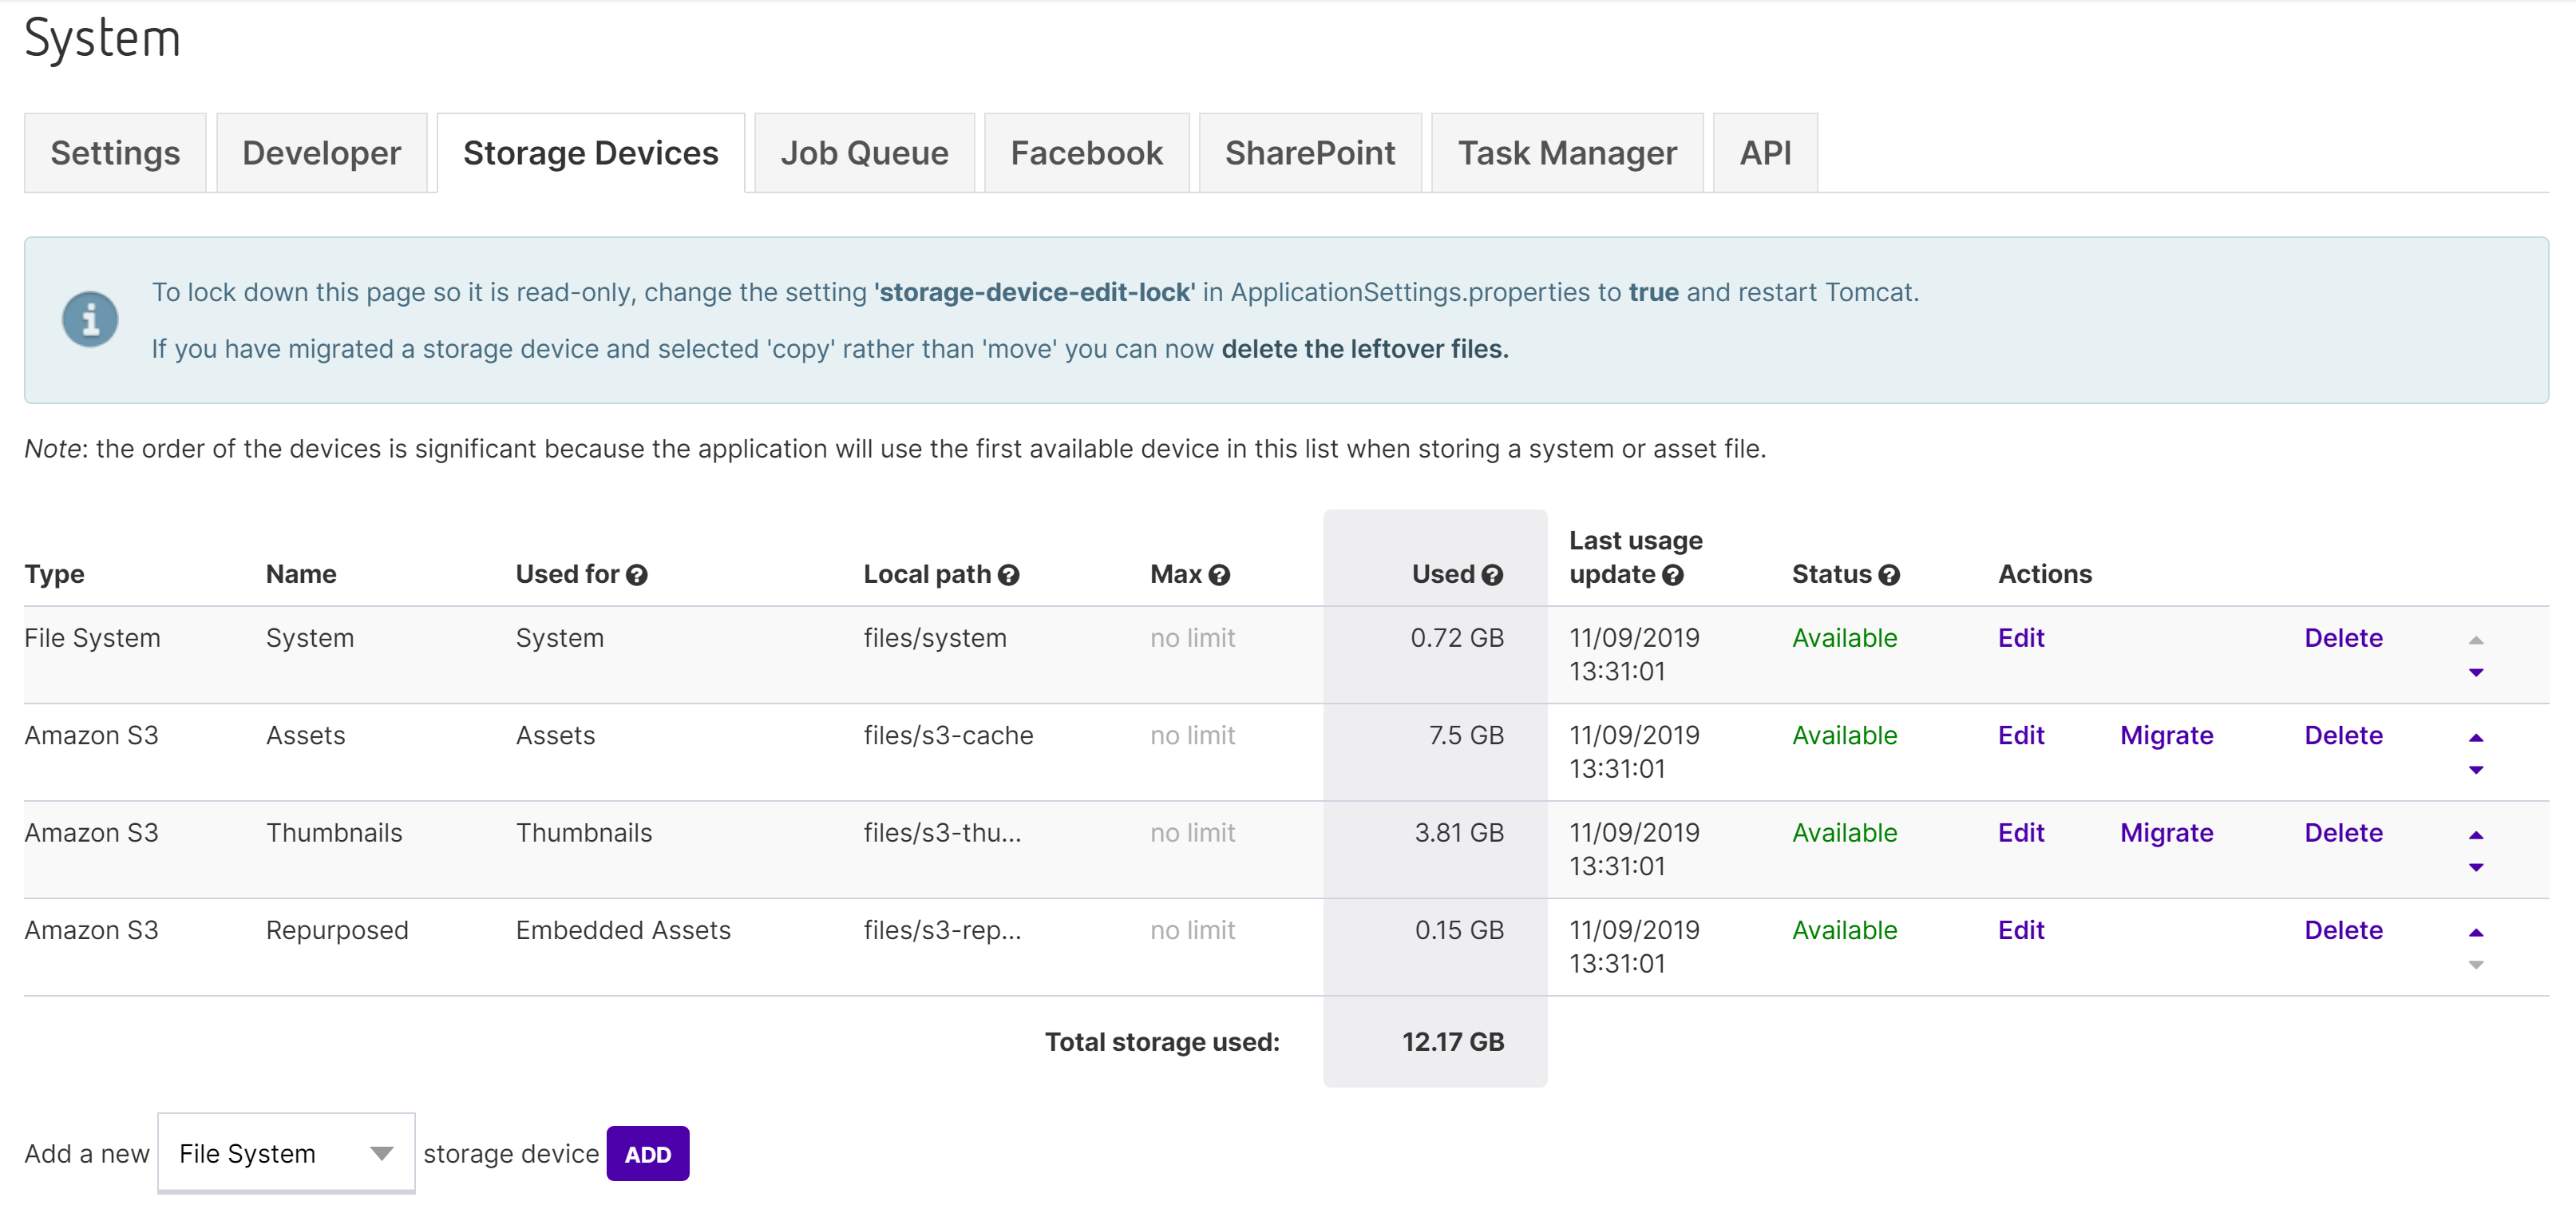Click the help icon next to Used for
This screenshot has height=1205, width=2576.
click(x=637, y=575)
